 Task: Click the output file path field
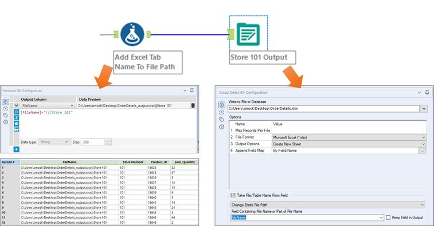[324, 109]
